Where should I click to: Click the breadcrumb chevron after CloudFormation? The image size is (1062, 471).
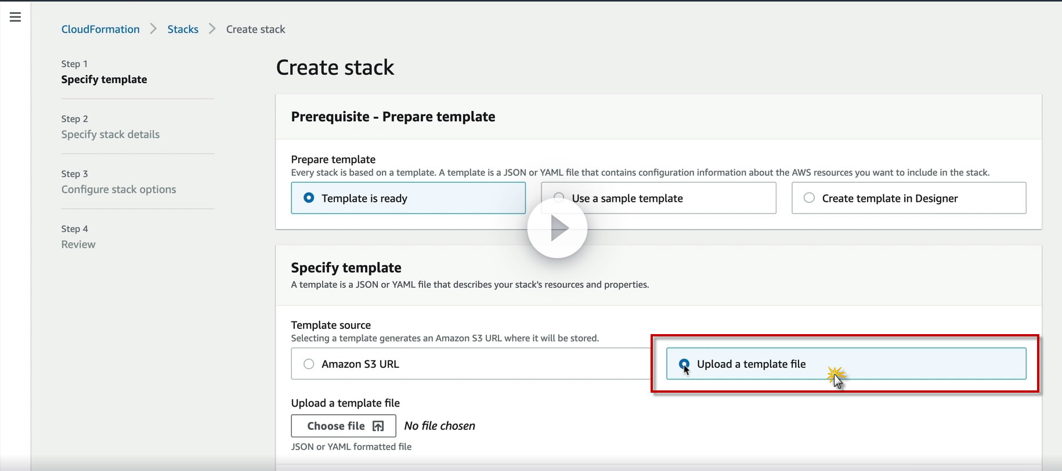(x=153, y=29)
